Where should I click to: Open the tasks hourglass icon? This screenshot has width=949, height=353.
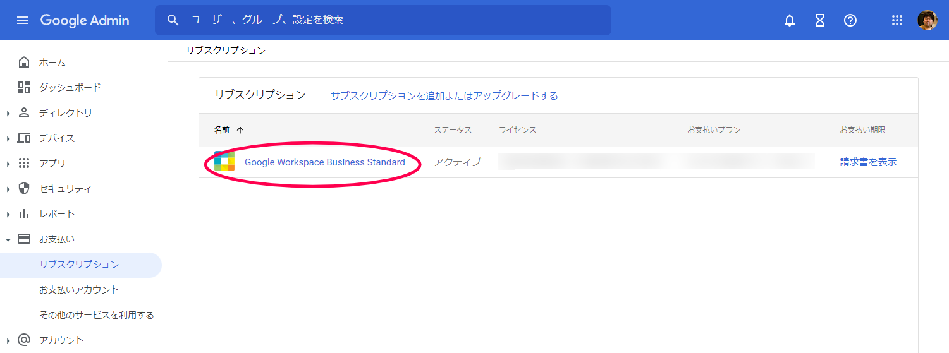(820, 20)
